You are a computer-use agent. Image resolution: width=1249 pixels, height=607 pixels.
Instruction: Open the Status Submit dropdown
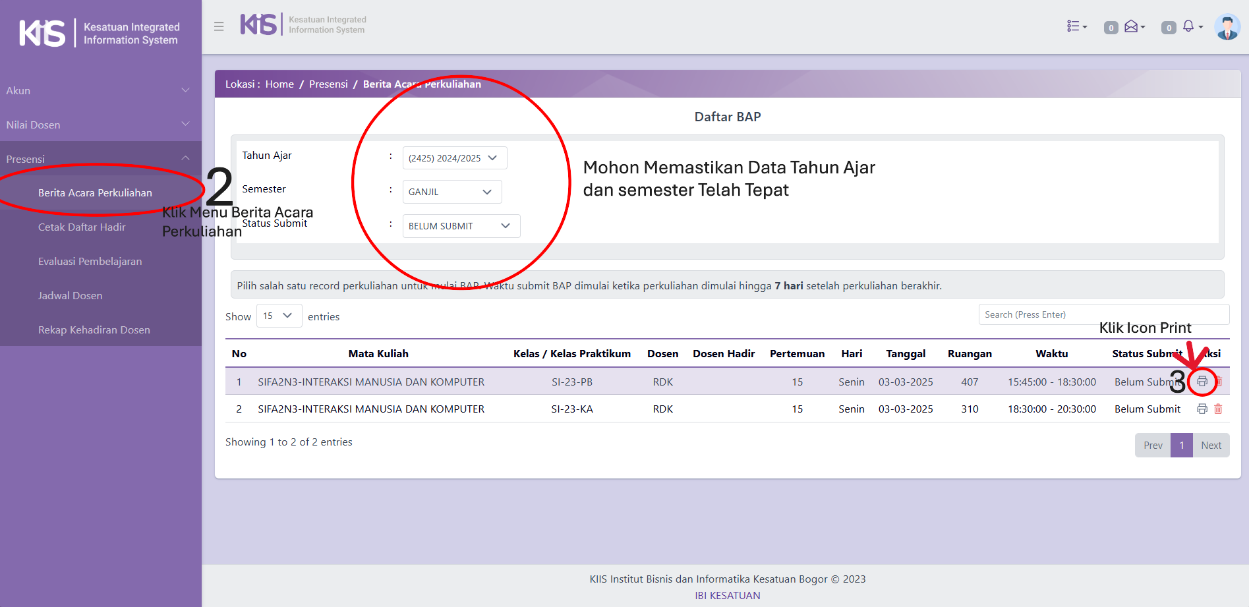[x=461, y=226]
